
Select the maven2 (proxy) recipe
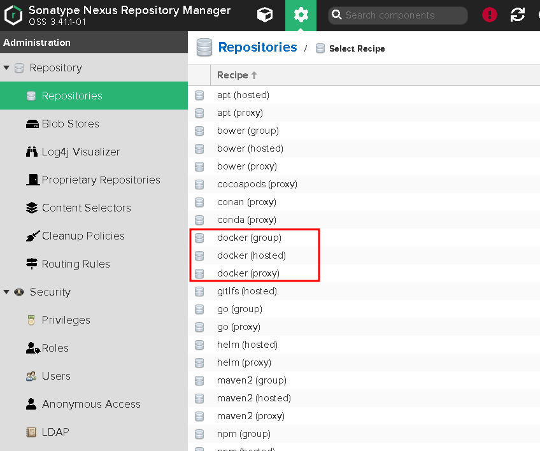(364, 416)
